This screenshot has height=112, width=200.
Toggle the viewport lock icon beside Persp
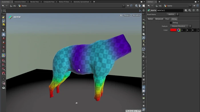pos(121,15)
